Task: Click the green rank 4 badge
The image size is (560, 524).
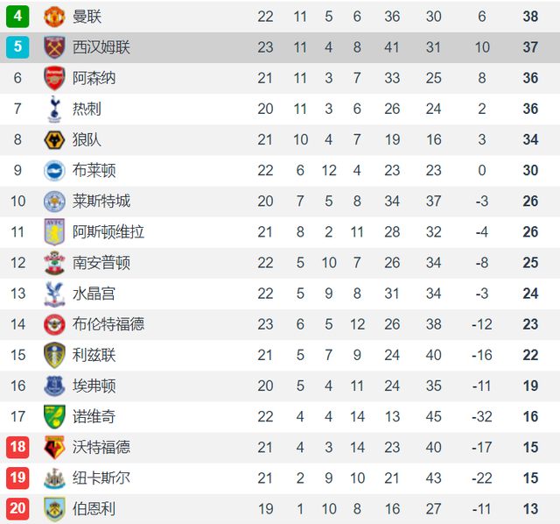Action: (17, 16)
